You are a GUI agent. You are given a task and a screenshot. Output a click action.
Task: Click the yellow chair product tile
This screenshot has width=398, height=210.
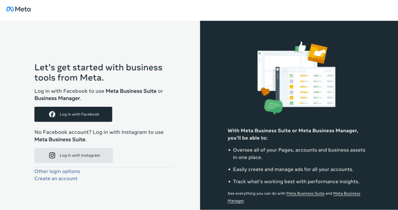(x=318, y=53)
